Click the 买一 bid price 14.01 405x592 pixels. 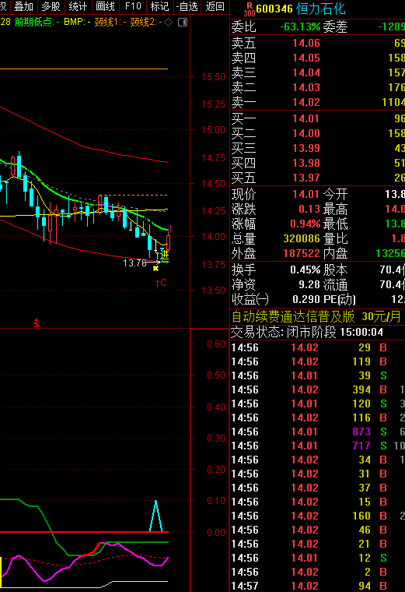tap(306, 118)
